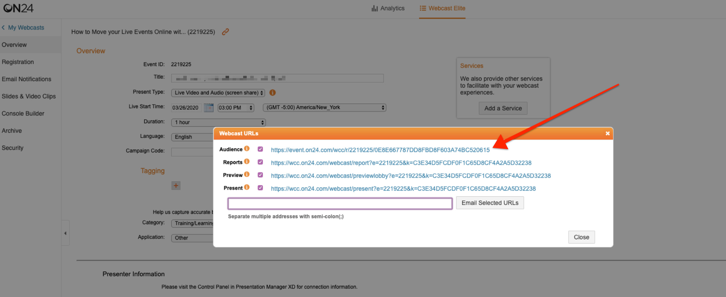Click the Preview info icon
Image resolution: width=726 pixels, height=297 pixels.
pos(247,174)
